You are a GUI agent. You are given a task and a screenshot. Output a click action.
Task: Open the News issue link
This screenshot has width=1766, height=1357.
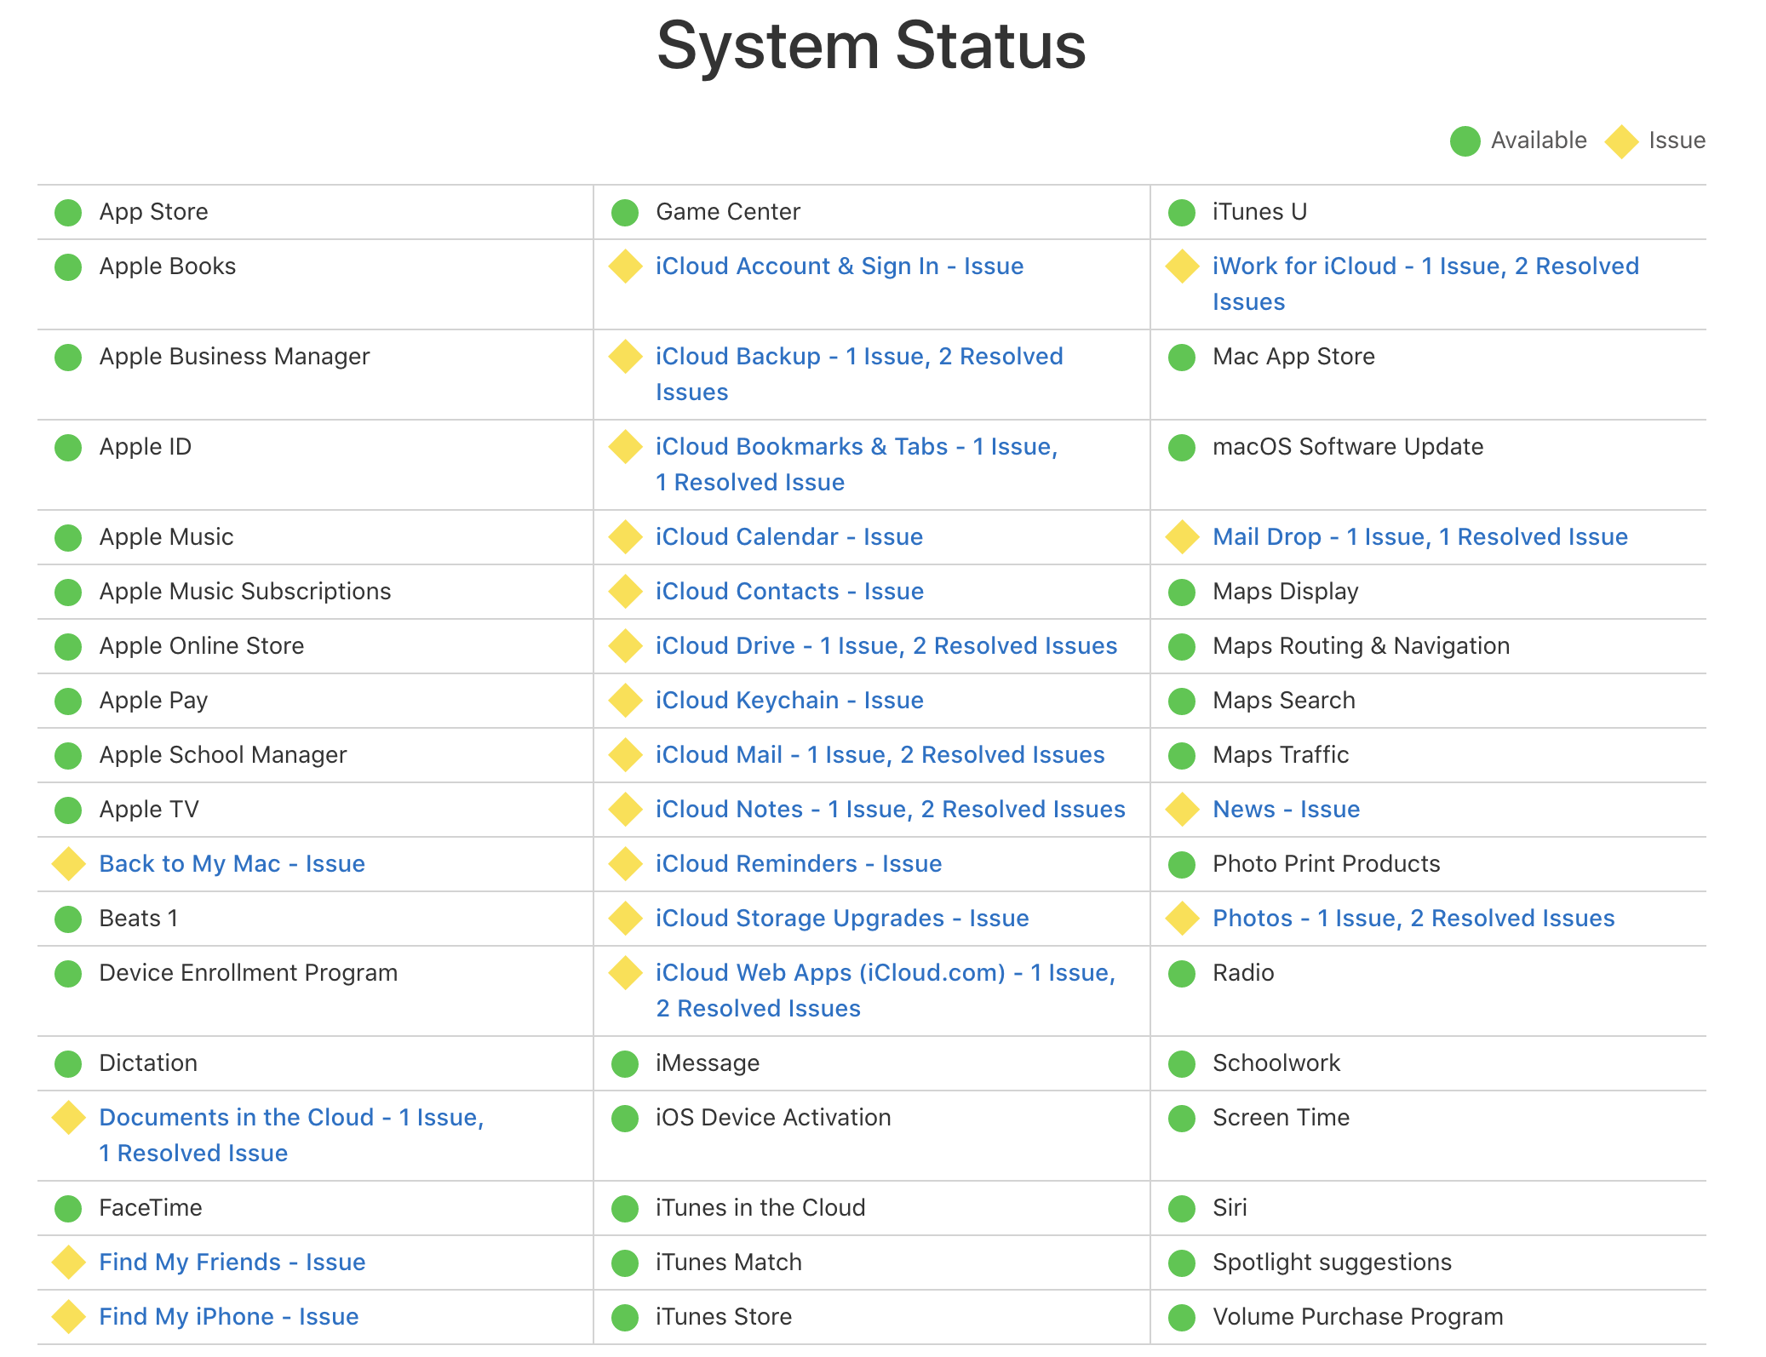[1286, 810]
